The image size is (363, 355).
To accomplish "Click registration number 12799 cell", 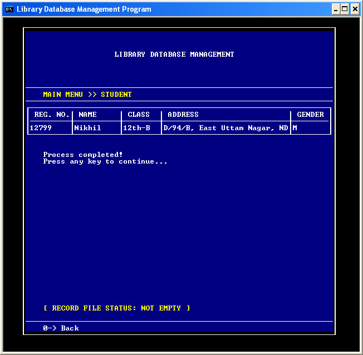I will [x=41, y=128].
